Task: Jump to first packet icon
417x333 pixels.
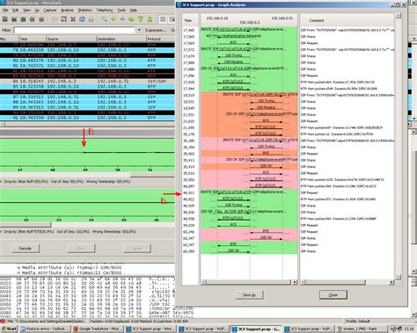Action: pos(141,19)
